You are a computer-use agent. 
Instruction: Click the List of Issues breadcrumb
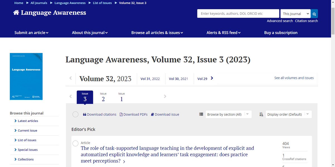pos(102,3)
